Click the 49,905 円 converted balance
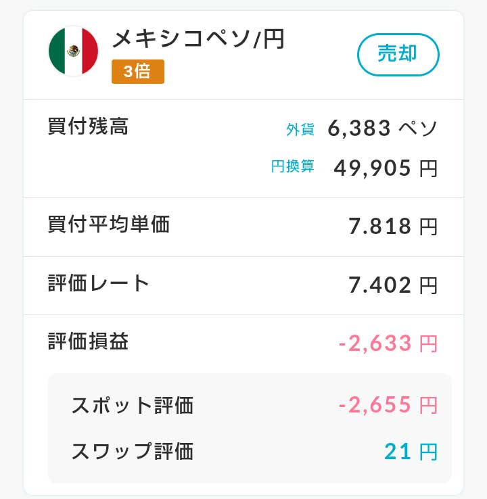 click(386, 168)
